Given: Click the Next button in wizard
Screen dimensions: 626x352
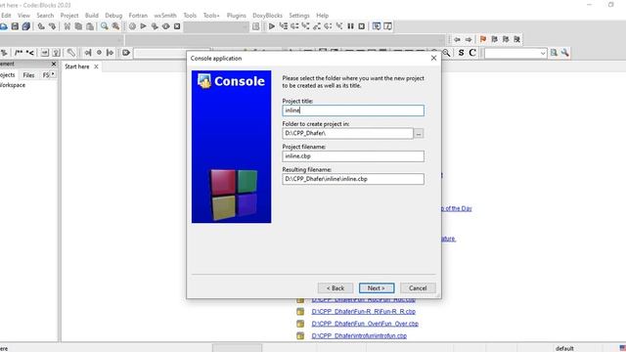Looking at the screenshot, I should point(377,288).
